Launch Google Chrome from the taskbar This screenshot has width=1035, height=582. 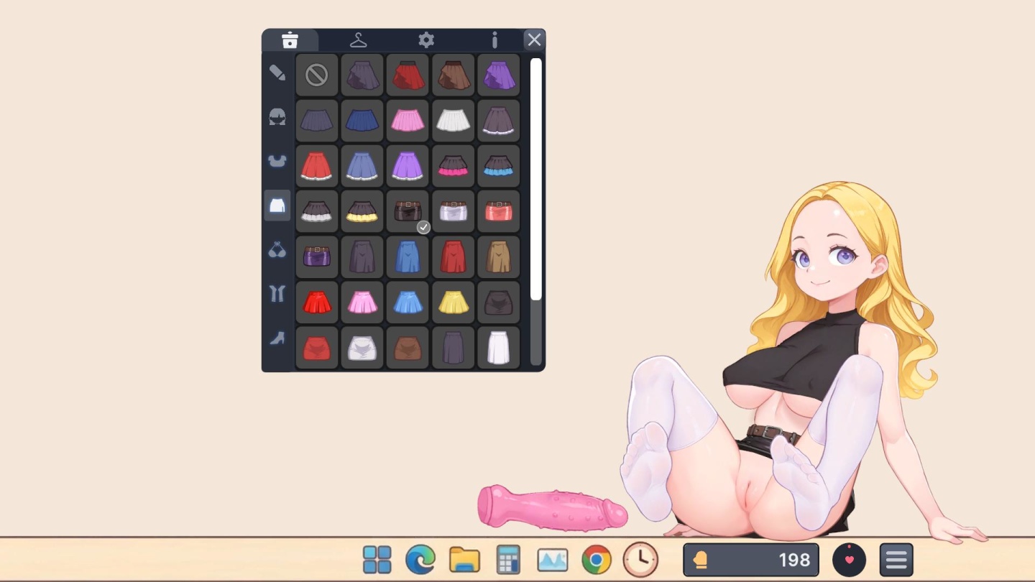(597, 560)
